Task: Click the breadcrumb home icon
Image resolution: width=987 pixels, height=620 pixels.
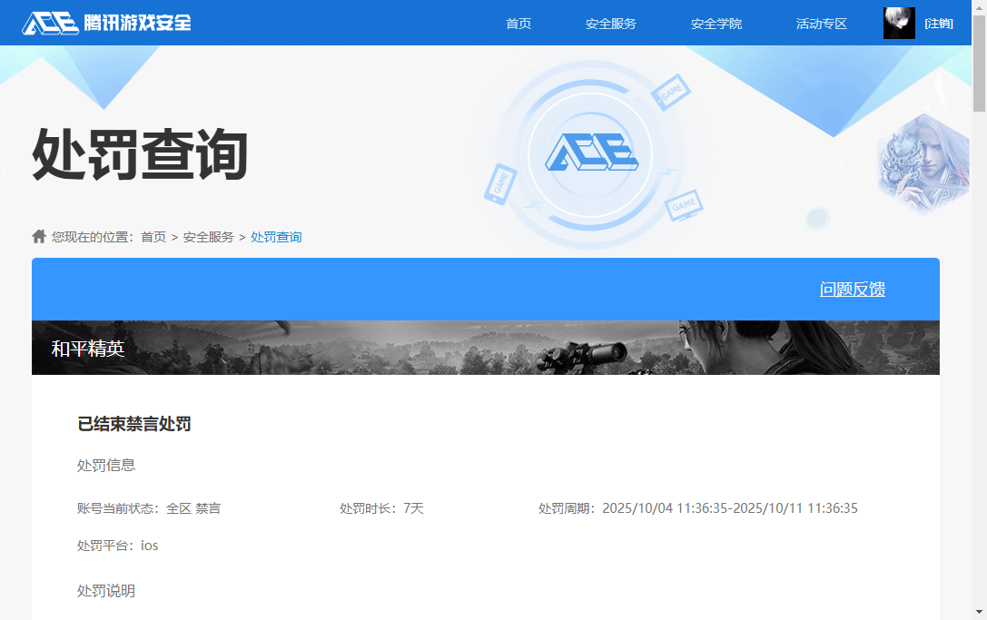Action: [x=38, y=235]
